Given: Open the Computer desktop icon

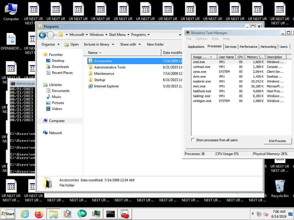Looking at the screenshot, I should 11,12.
